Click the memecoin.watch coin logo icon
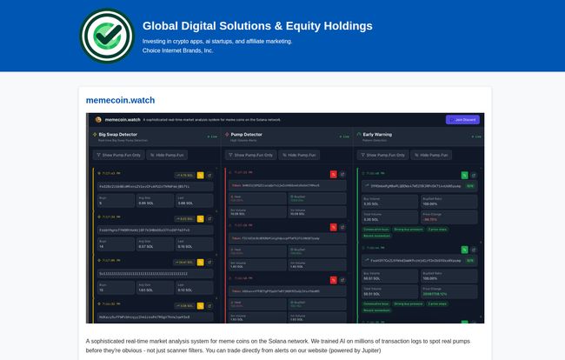Viewport: 565px width, 360px height. pos(98,120)
